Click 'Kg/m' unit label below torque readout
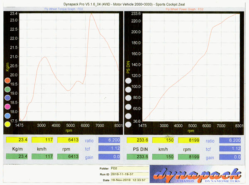Screen dimensions: 249x185 coord(17,149)
